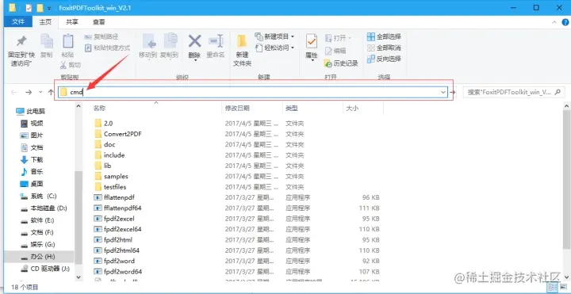Click the Edit (编辑) ribbon button

coord(335,51)
